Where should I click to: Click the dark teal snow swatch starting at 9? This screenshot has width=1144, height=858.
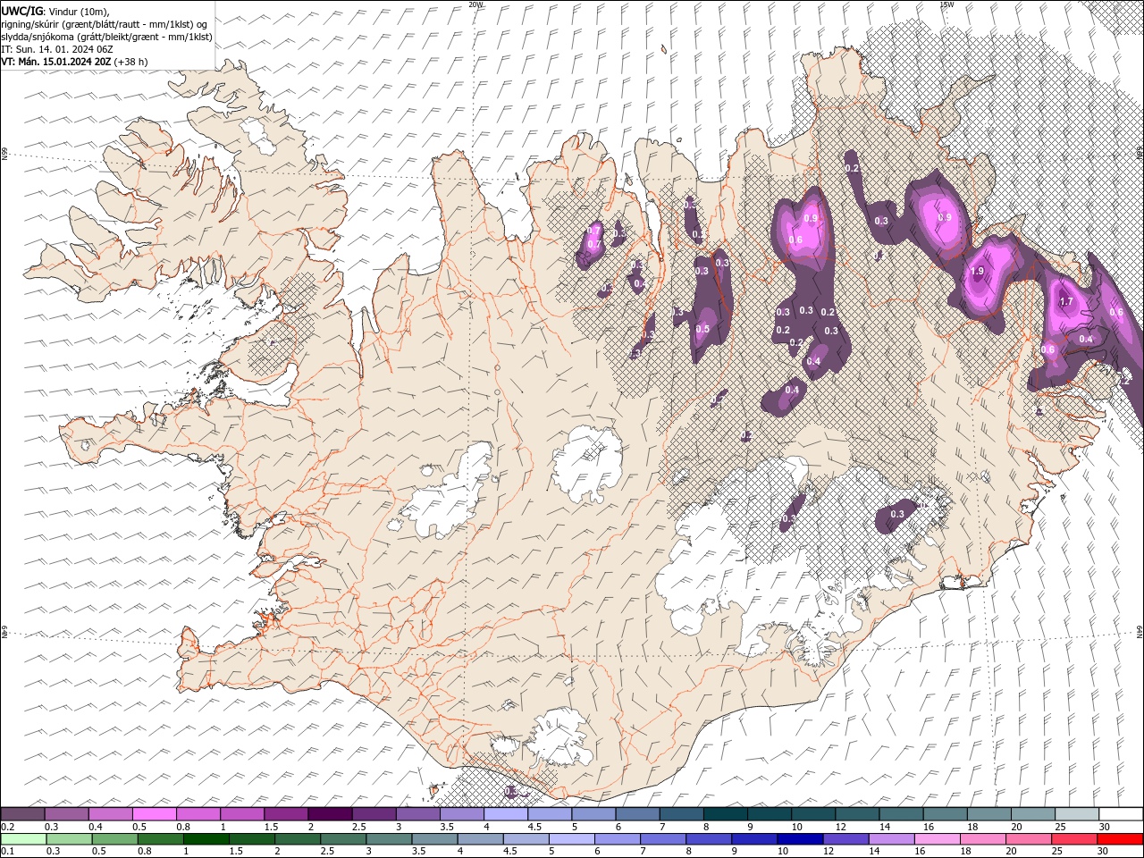click(768, 813)
